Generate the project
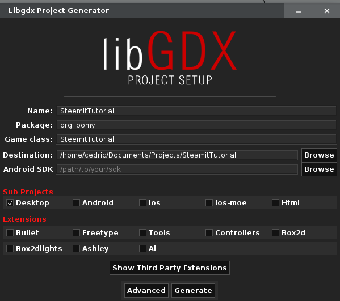This screenshot has width=340, height=301. (193, 290)
